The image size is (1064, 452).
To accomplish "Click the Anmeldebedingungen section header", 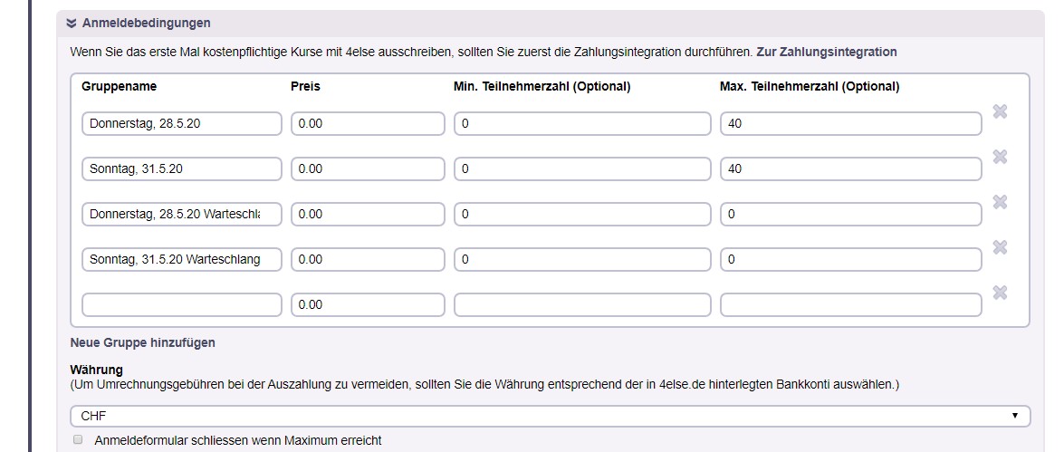I will point(146,23).
